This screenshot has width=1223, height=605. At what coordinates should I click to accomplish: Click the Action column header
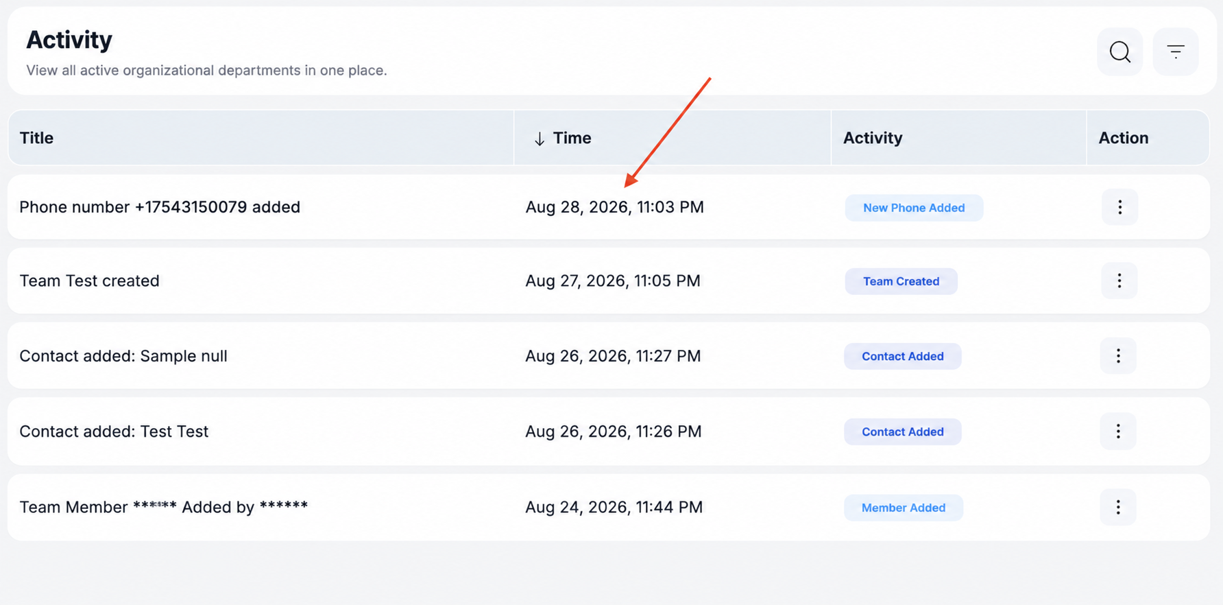1123,138
